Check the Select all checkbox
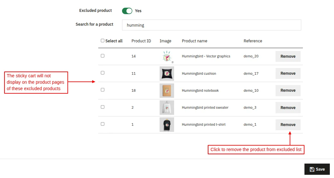 [x=102, y=41]
